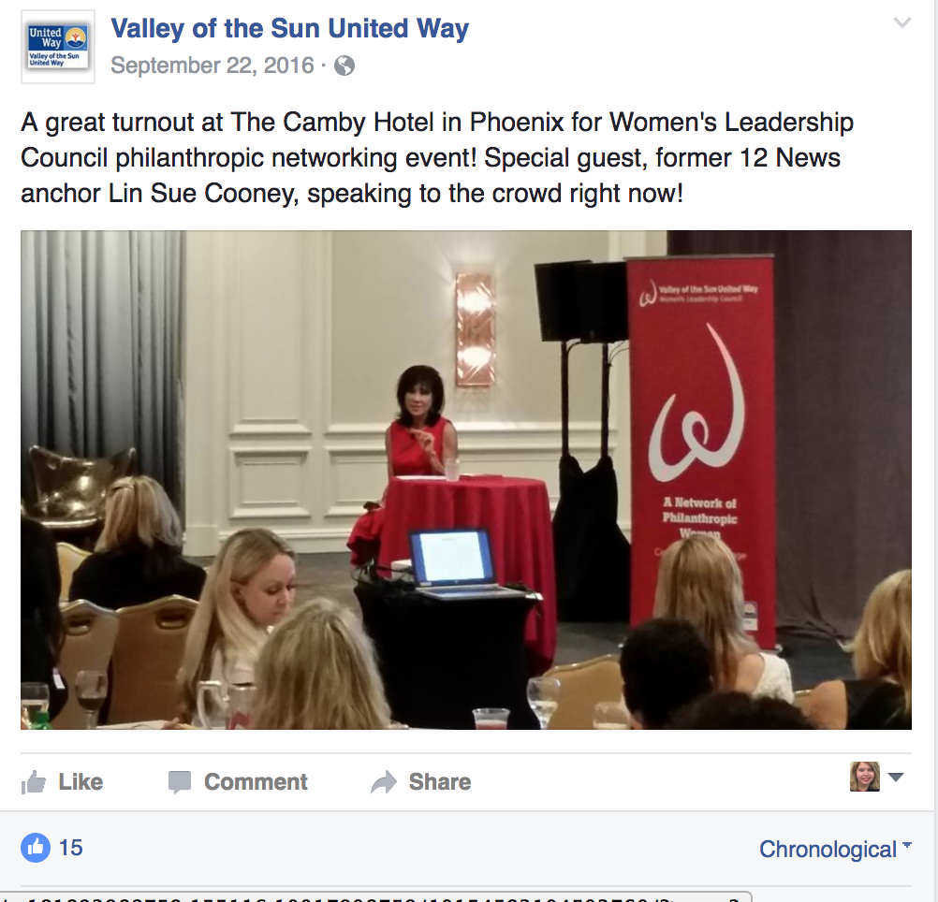Image resolution: width=938 pixels, height=902 pixels.
Task: Expand the post options chevron
Action: [x=901, y=23]
